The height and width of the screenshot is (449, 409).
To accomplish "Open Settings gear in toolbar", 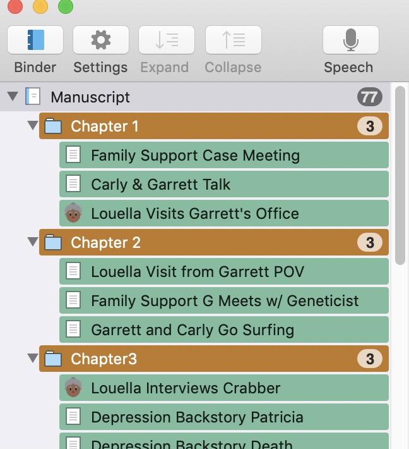I will (101, 40).
